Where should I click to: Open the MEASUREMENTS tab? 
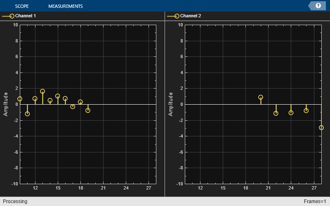pos(65,6)
